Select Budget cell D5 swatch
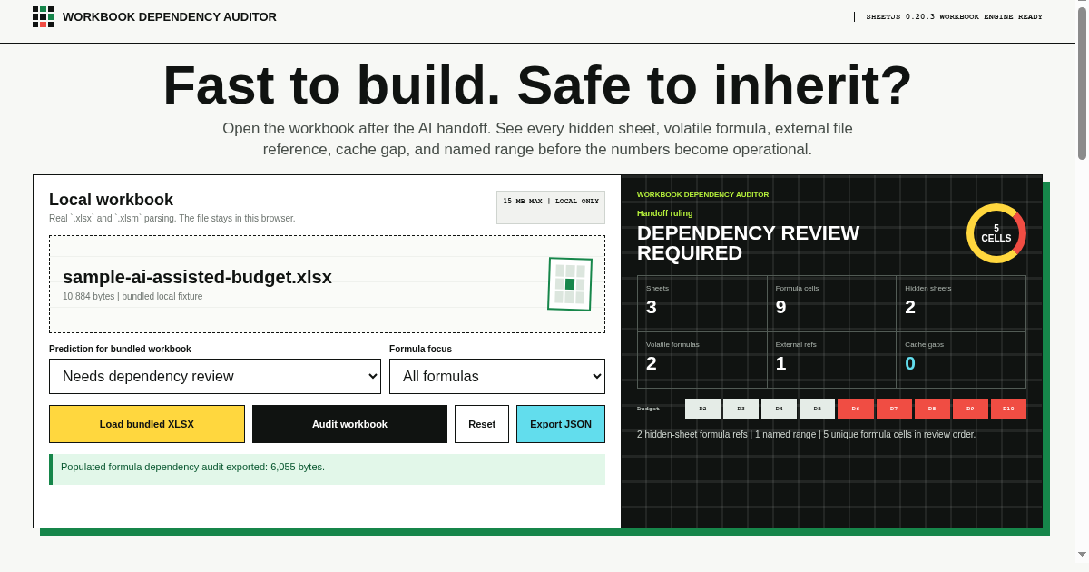1089x572 pixels. pyautogui.click(x=817, y=409)
